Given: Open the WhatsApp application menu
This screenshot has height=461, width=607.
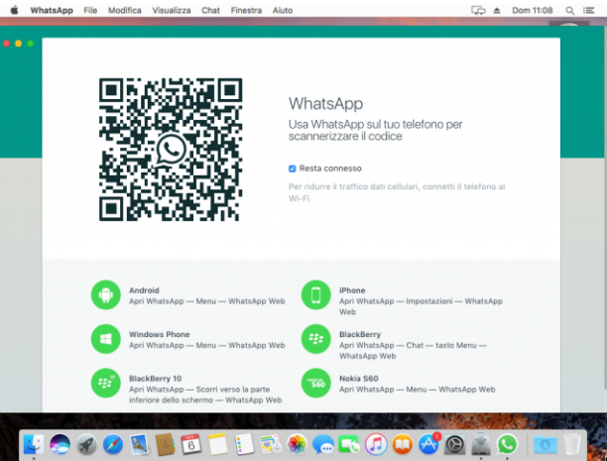Looking at the screenshot, I should [x=52, y=11].
